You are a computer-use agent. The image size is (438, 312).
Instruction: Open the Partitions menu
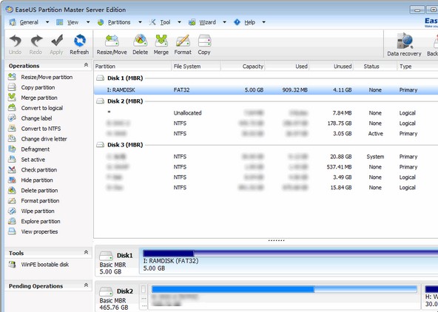(x=119, y=22)
